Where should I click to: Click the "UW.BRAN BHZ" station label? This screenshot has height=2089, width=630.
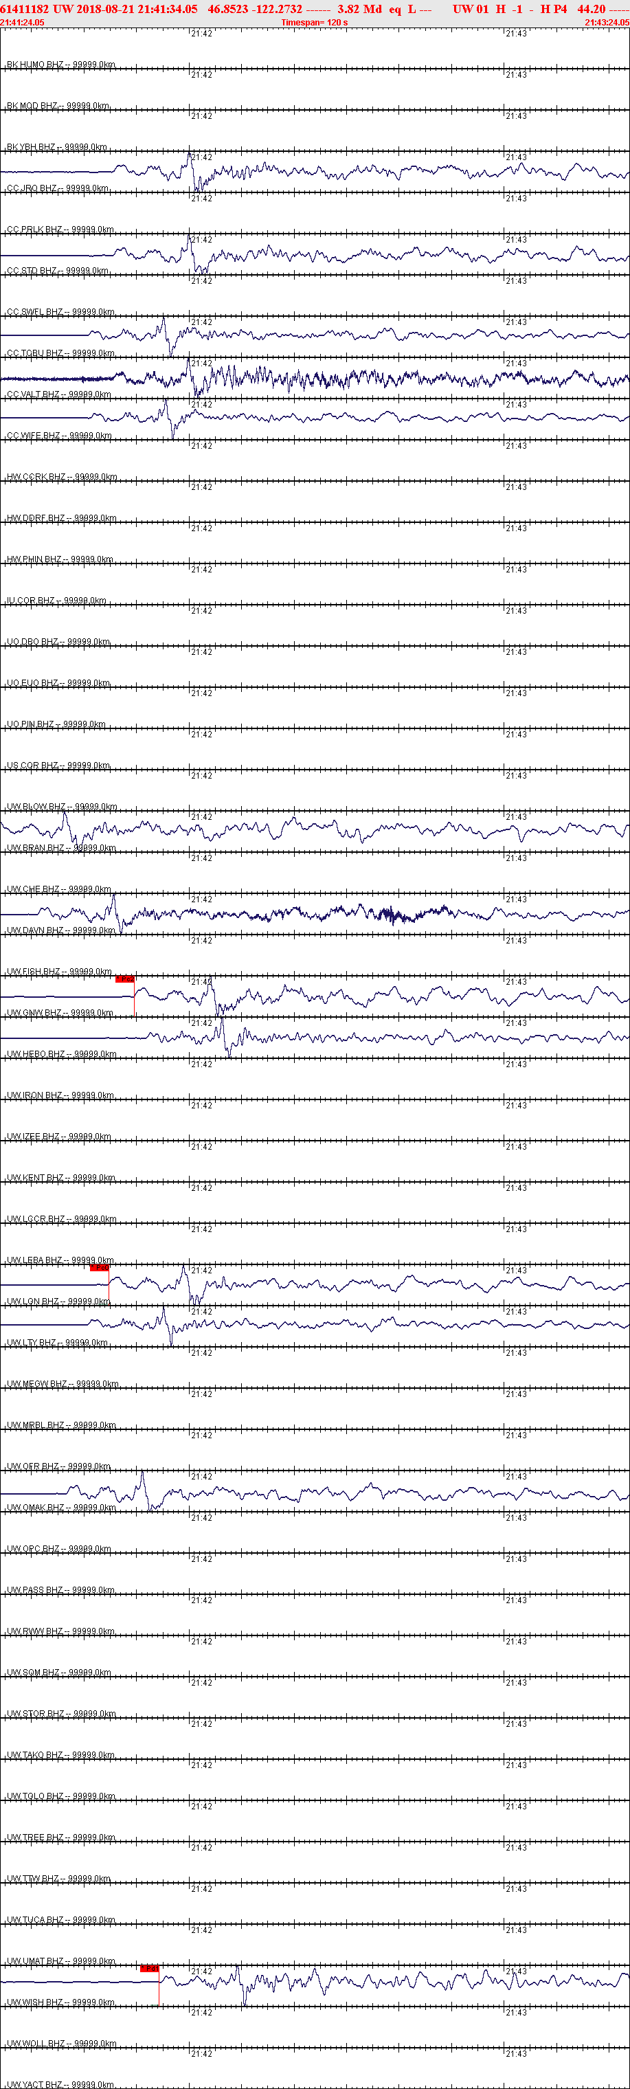[x=36, y=848]
